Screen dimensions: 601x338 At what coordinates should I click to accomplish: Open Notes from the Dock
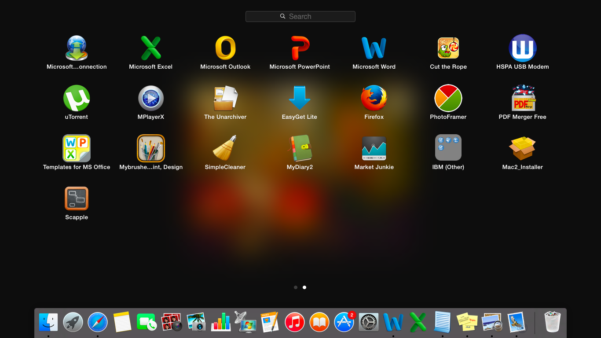122,322
